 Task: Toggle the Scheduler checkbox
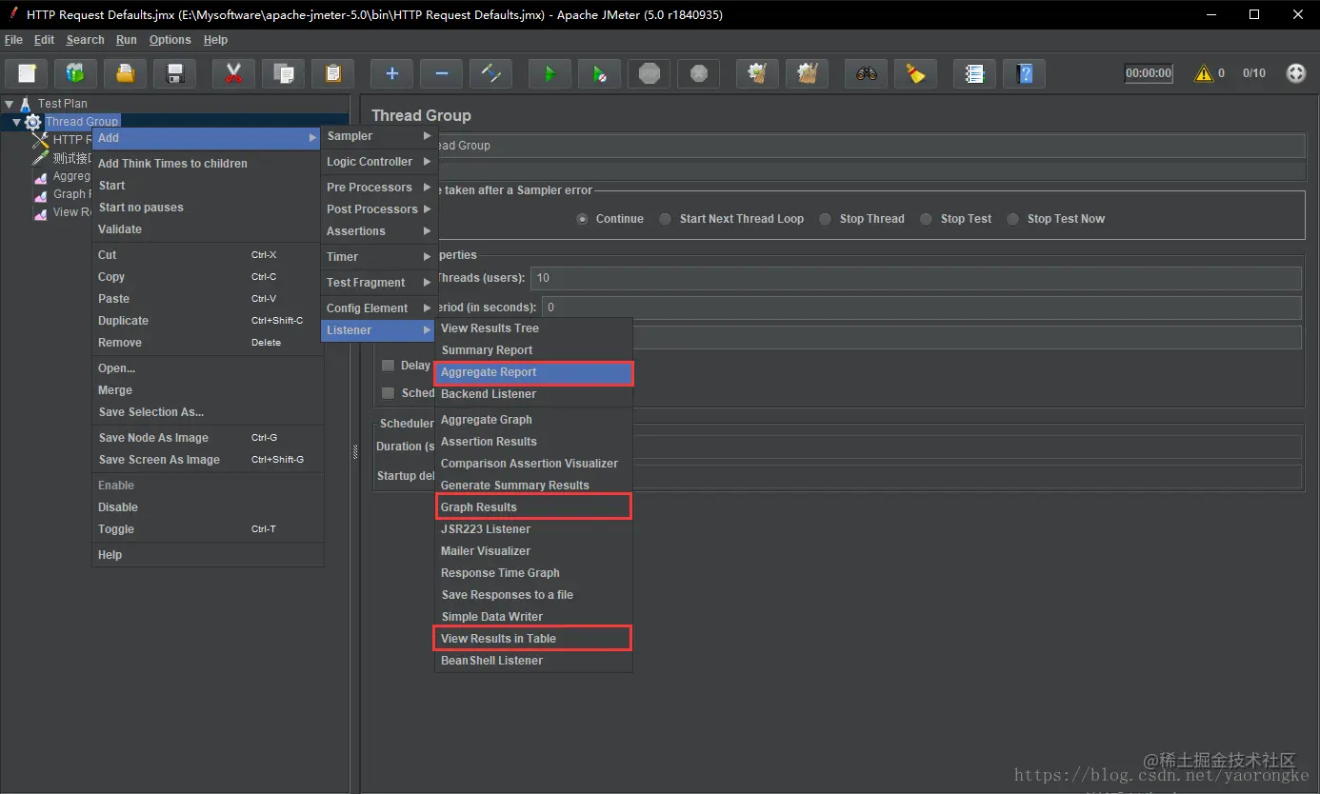click(389, 393)
